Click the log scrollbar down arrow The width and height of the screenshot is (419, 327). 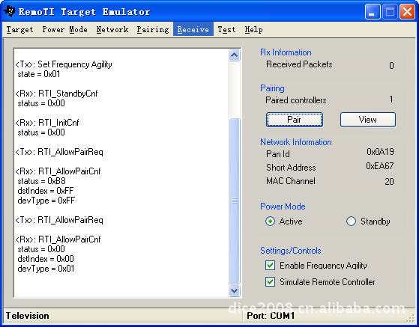pyautogui.click(x=235, y=291)
